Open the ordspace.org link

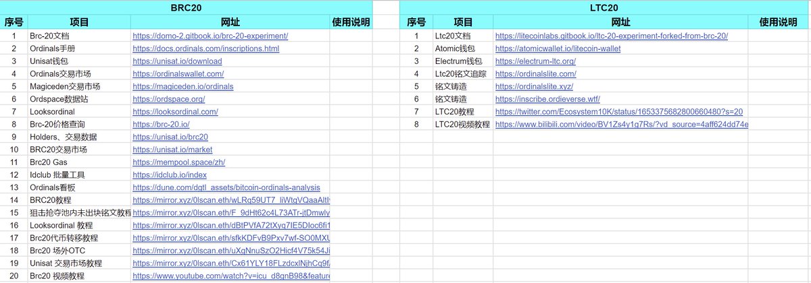click(x=168, y=99)
